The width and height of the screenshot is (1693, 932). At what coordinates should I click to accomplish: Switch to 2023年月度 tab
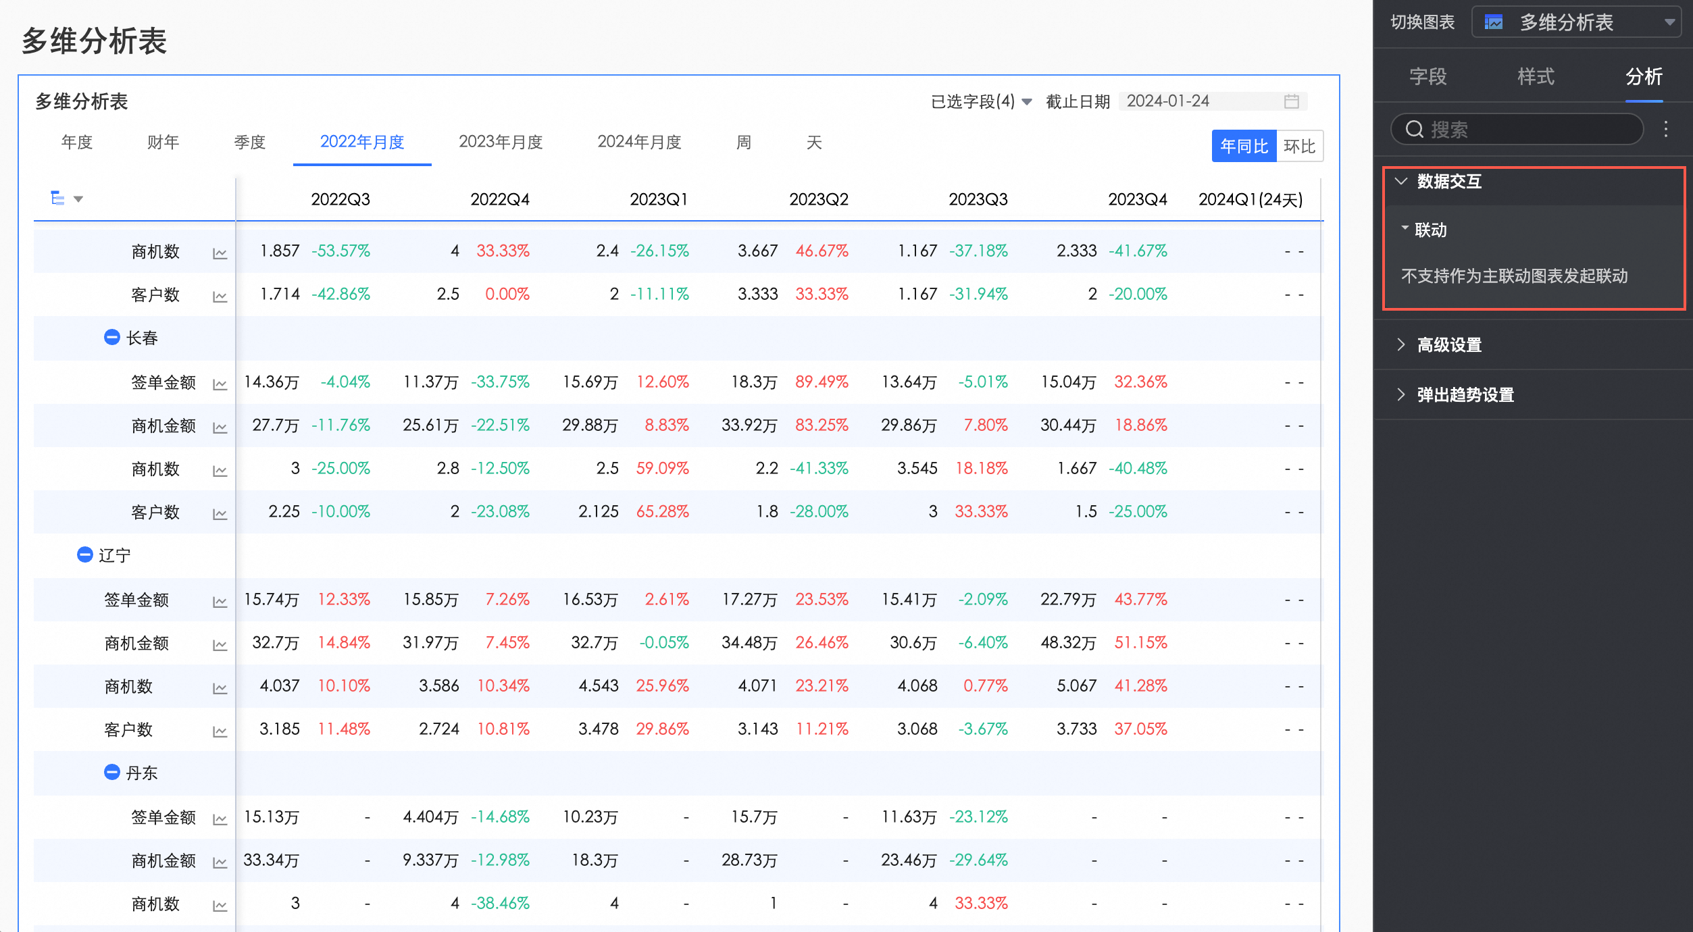tap(501, 142)
